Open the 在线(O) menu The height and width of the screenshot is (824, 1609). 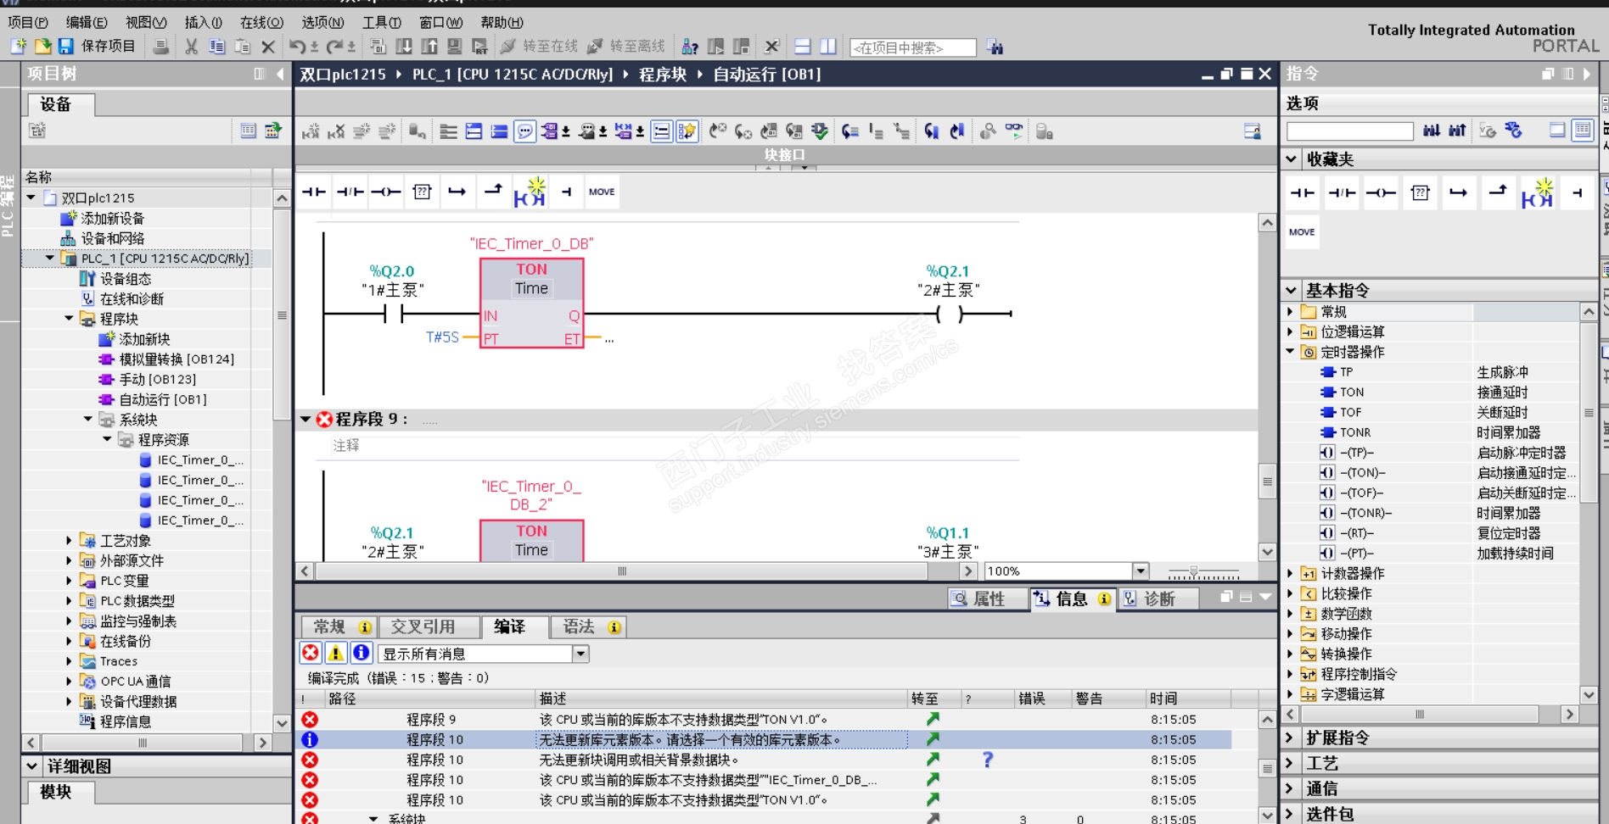click(x=261, y=22)
